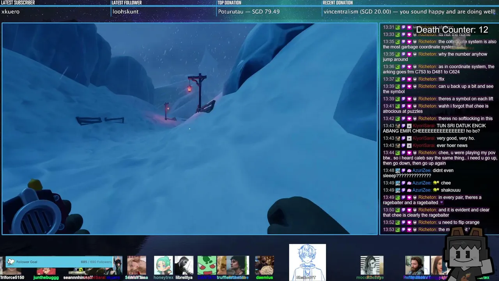This screenshot has width=499, height=281.
Task: Click the "685 / 690 Followers" count
Action: pos(96,262)
